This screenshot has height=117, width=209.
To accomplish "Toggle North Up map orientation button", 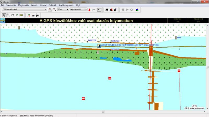I will 99,10.
